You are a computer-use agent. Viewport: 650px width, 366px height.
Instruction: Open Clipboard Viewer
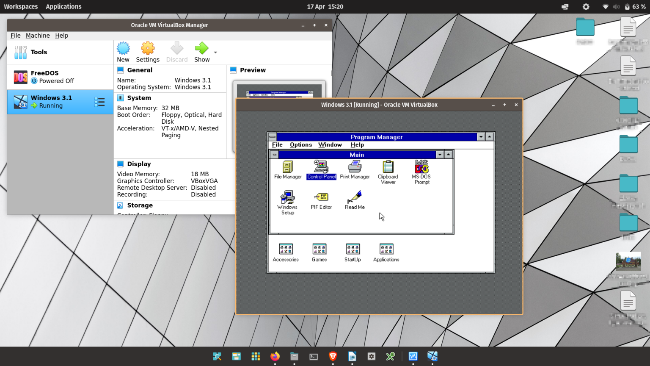[387, 168]
